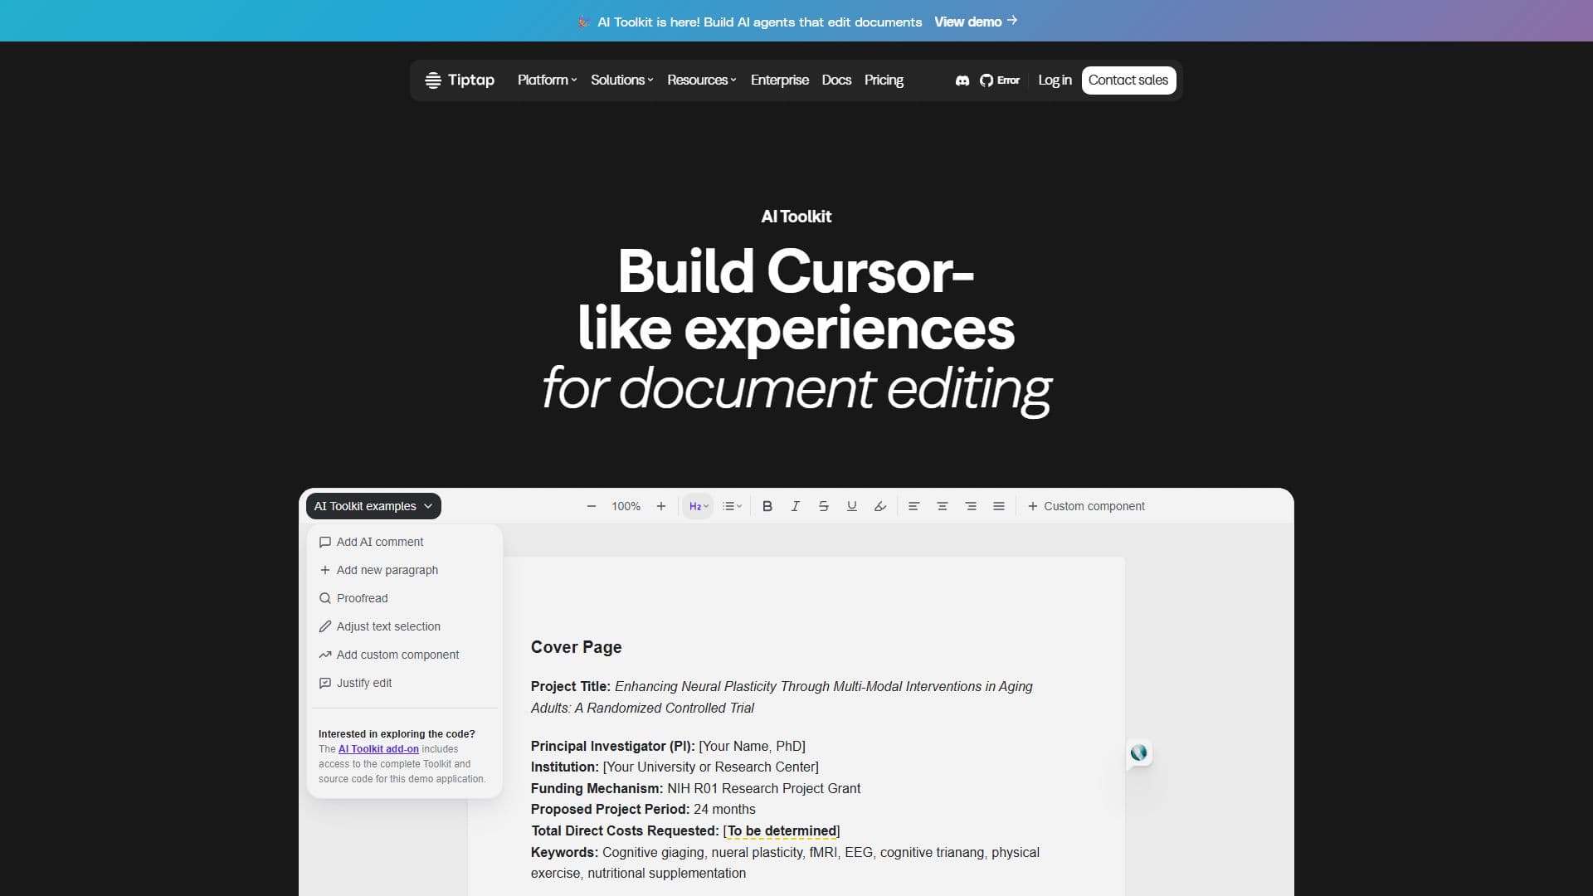This screenshot has width=1593, height=896.
Task: Toggle bold formatting
Action: point(767,506)
